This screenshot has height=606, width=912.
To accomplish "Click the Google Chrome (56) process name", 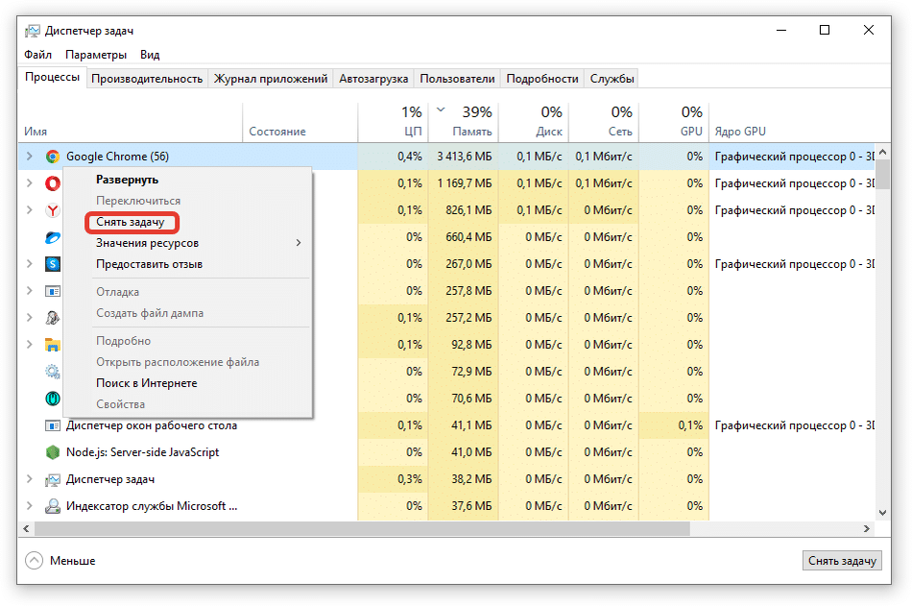I will point(117,157).
